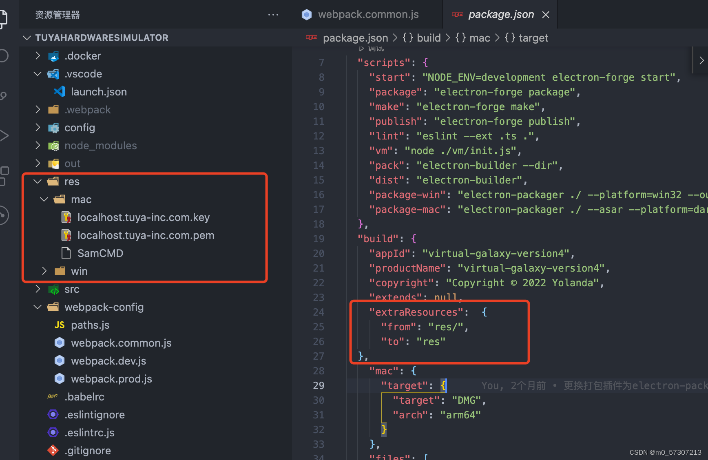Click the "extraResources" key in editor

pyautogui.click(x=416, y=312)
